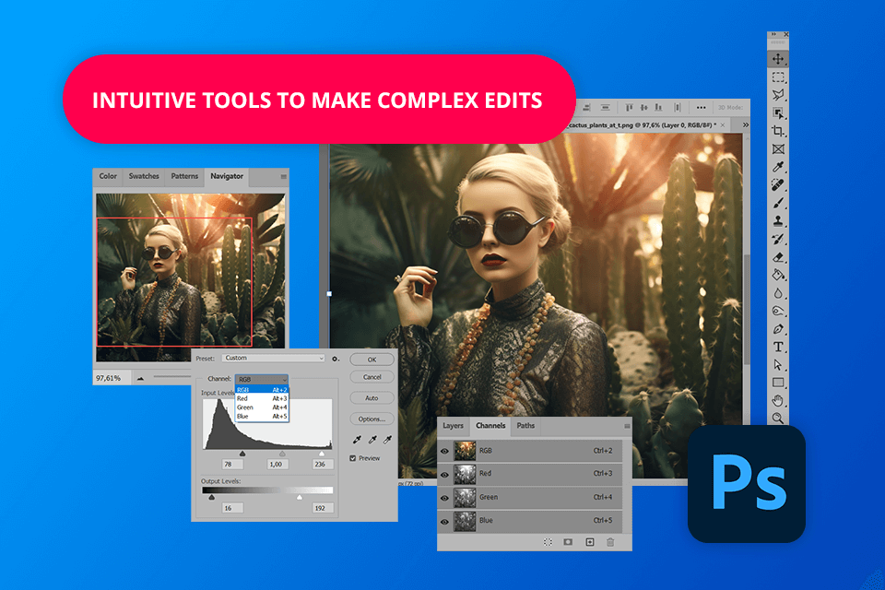
Task: Choose RGB in the channel dropdown list
Action: coord(262,390)
